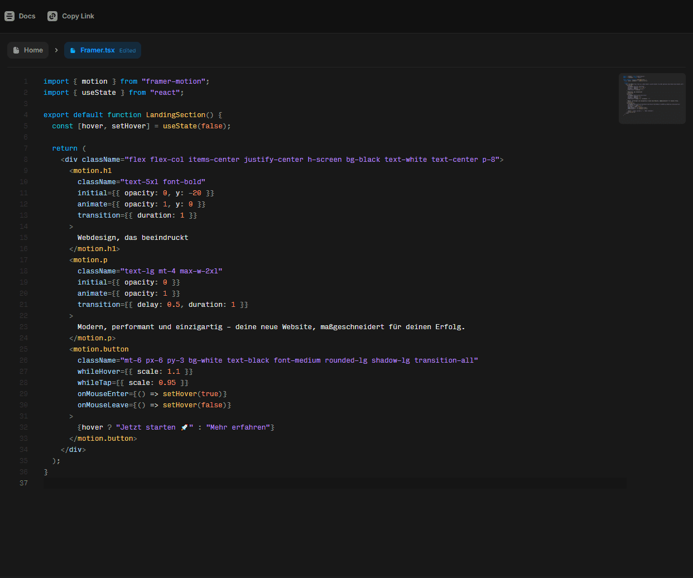Open the Docs menu icon
The height and width of the screenshot is (578, 693).
(9, 16)
